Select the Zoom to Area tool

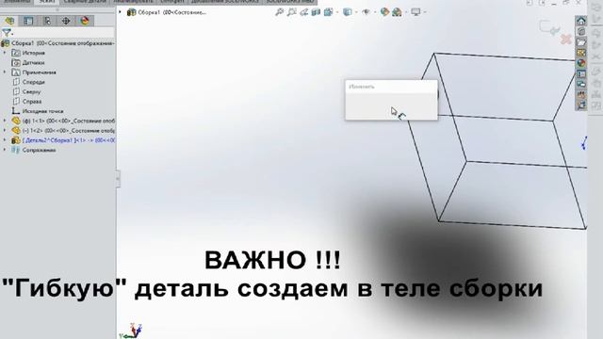(292, 12)
